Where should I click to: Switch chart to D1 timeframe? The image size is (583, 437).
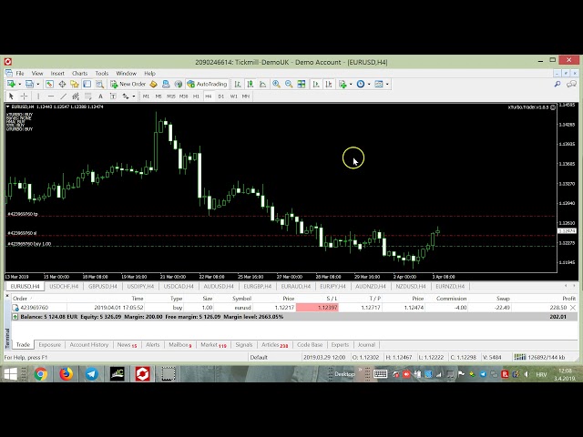220,96
